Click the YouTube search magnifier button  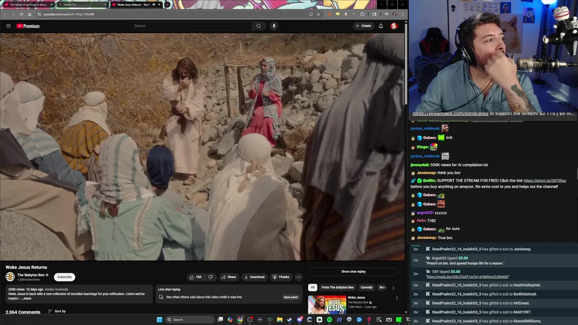(x=259, y=26)
